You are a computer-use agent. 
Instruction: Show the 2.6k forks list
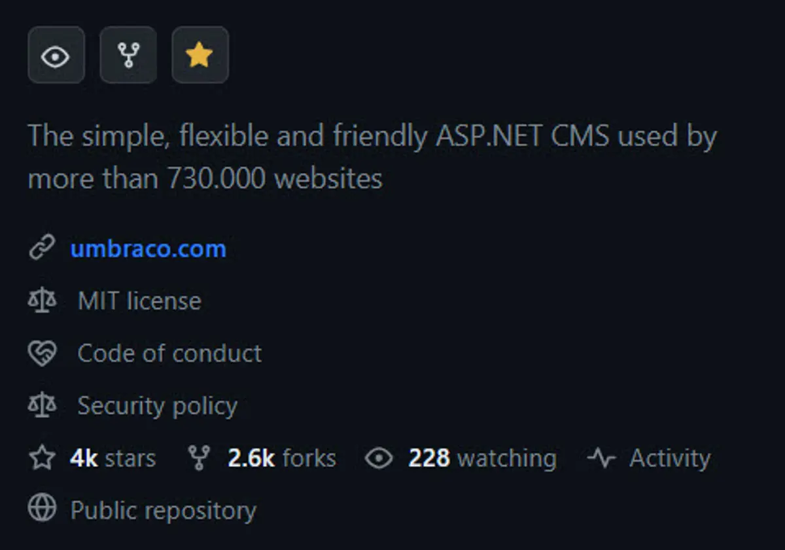pyautogui.click(x=281, y=458)
